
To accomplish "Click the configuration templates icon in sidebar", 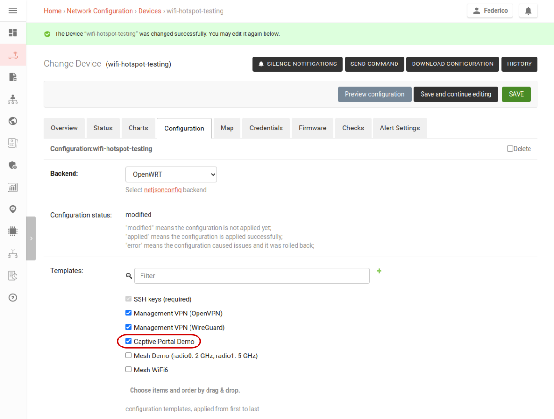I will [x=13, y=77].
